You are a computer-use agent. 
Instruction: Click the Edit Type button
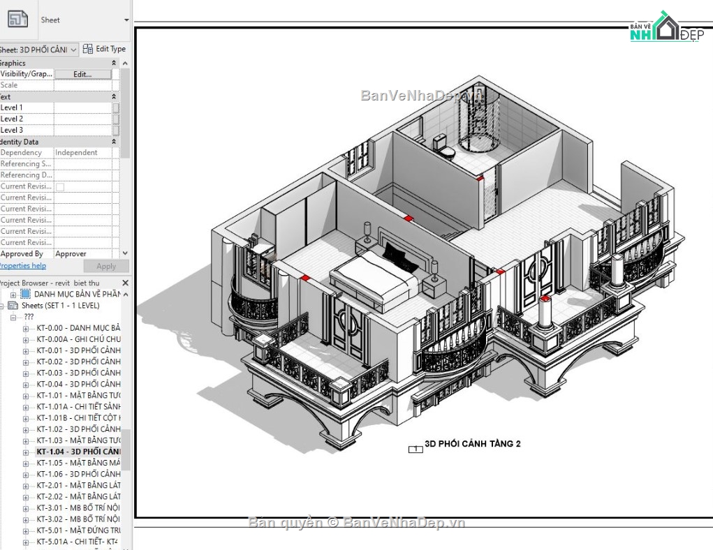pyautogui.click(x=104, y=49)
